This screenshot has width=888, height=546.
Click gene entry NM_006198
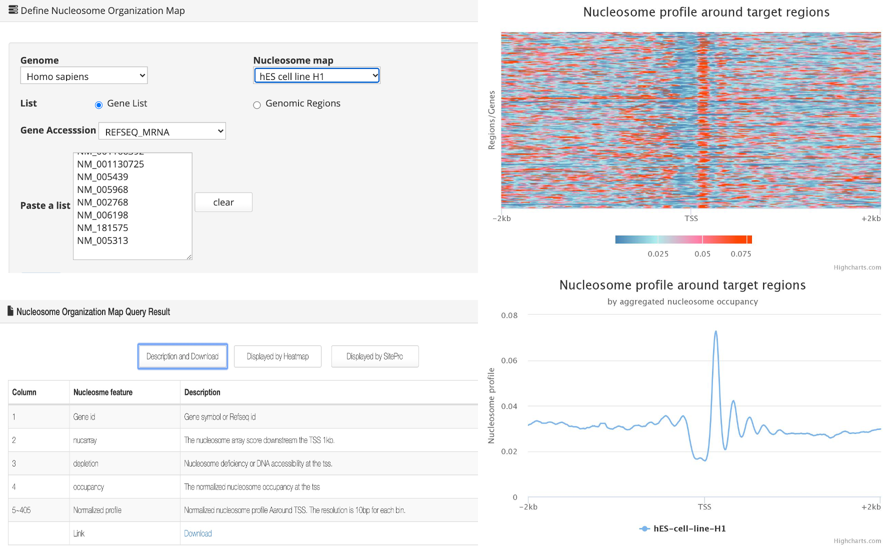coord(102,215)
